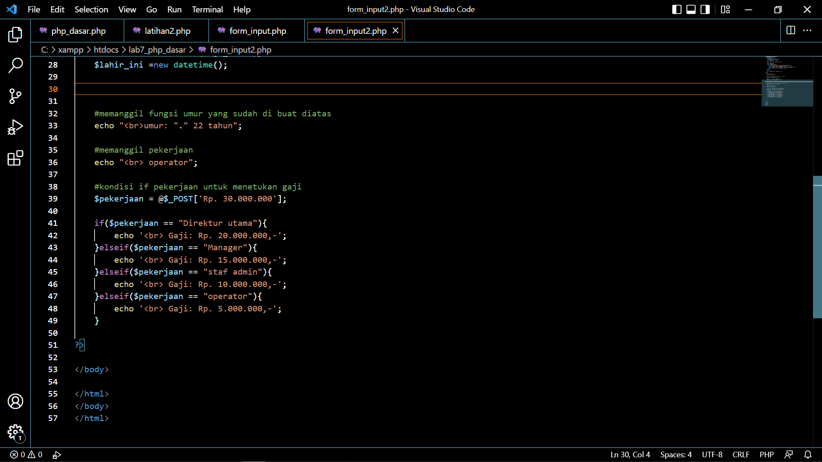Toggle the primary sidebar visibility
Screen dimensions: 822x462
[676, 9]
